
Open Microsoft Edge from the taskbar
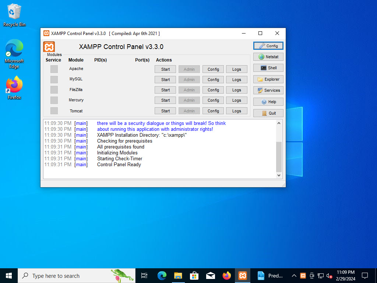click(162, 275)
